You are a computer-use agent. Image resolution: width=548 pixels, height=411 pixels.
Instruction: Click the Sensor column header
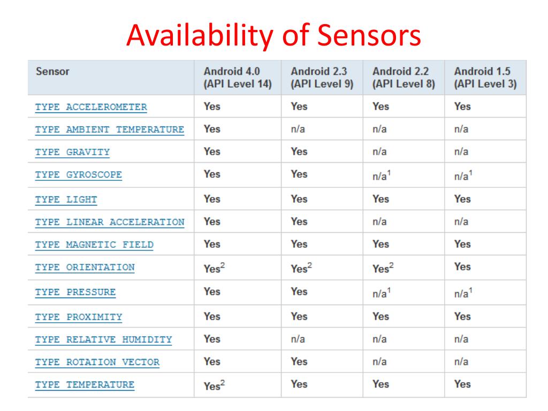click(x=52, y=72)
